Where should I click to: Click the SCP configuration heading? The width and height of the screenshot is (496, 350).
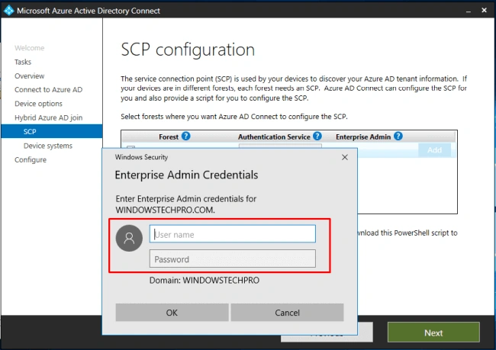188,50
